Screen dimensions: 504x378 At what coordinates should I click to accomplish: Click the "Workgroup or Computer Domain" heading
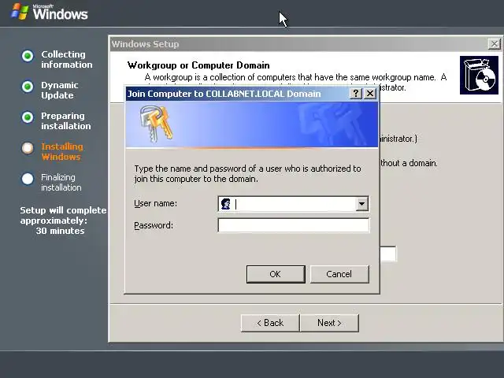point(198,65)
